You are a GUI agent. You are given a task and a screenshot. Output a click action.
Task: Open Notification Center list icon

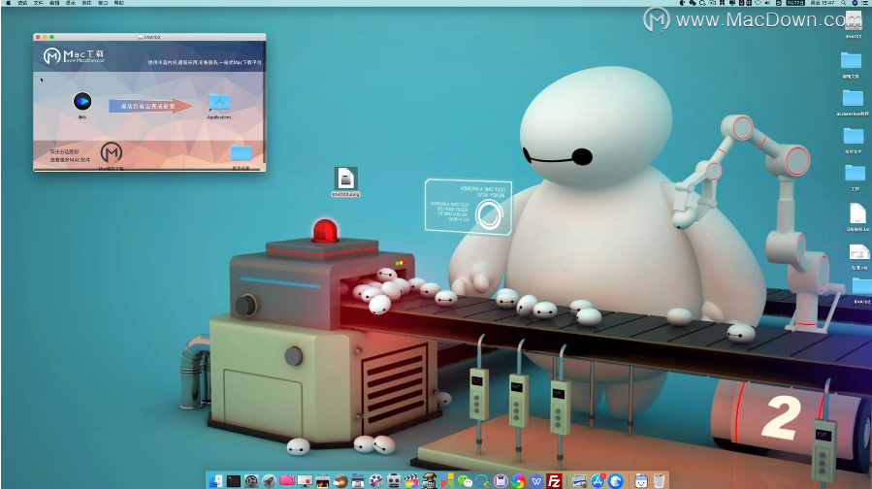pyautogui.click(x=866, y=3)
